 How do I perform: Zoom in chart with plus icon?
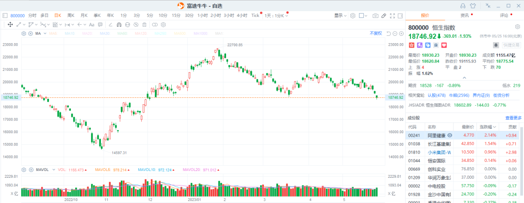401,33
